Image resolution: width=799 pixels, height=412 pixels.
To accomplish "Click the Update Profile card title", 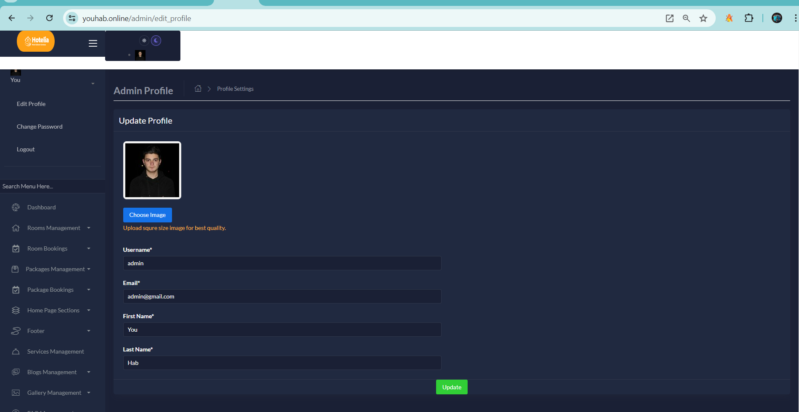I will (x=146, y=121).
